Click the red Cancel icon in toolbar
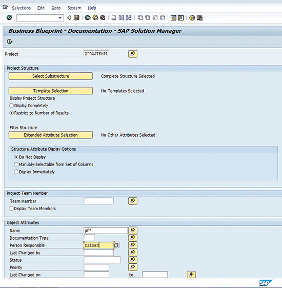The width and height of the screenshot is (282, 288). pyautogui.click(x=103, y=17)
